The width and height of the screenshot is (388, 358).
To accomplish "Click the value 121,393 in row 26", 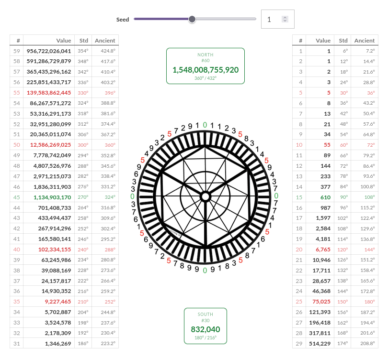I will [320, 312].
